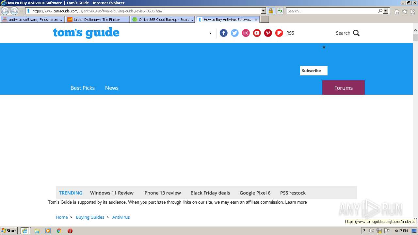This screenshot has width=418, height=235.
Task: Switch to the Office 365 Cloud Backup tab
Action: 162,20
